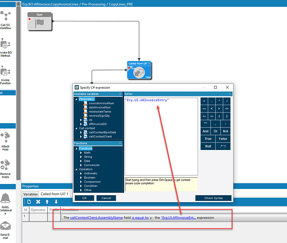Select the Send E-mail tool
Viewport: 287px width, 243px height.
pos(5,230)
